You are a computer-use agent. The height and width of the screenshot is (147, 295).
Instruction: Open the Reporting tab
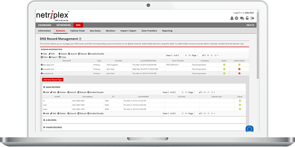tap(167, 31)
